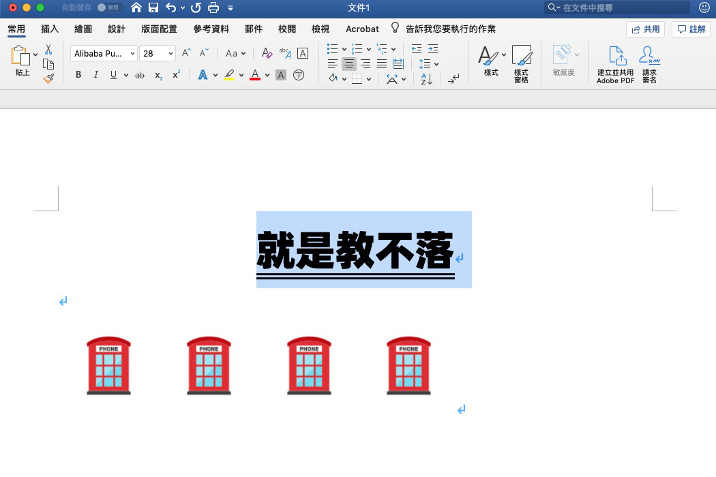Viewport: 716px width, 477px height.
Task: Toggle bold formatting
Action: point(78,74)
